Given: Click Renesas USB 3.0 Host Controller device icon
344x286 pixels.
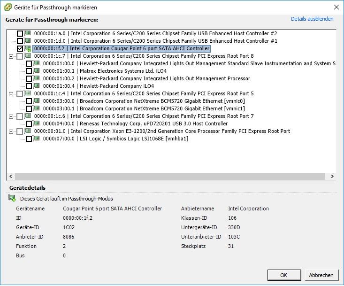Looking at the screenshot, I should (x=37, y=124).
